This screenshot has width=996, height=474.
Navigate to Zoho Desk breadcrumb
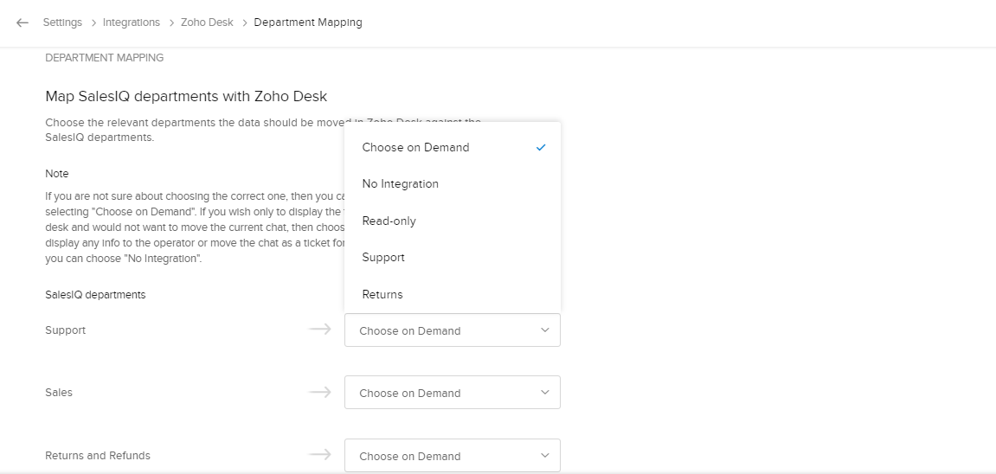(207, 22)
